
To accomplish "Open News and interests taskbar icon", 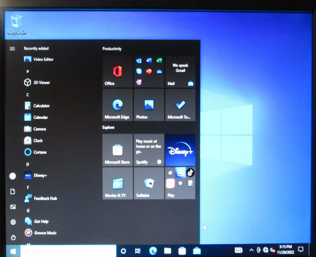I will 239,250.
